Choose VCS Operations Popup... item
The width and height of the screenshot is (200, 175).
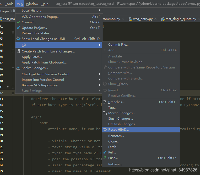(x=58, y=17)
